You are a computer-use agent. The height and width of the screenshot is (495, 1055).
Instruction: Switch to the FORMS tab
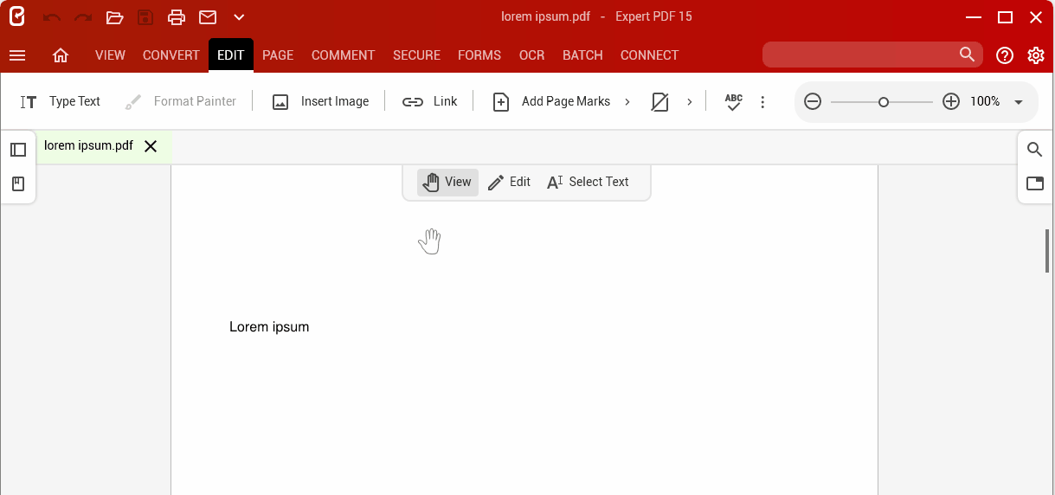tap(479, 55)
